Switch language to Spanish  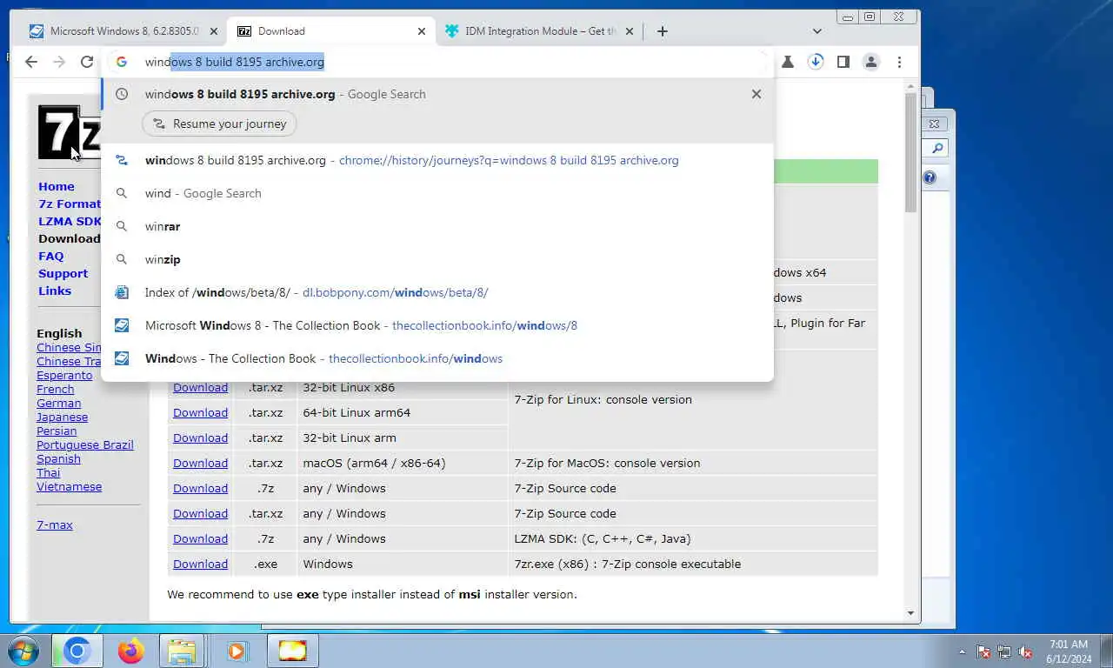[58, 458]
